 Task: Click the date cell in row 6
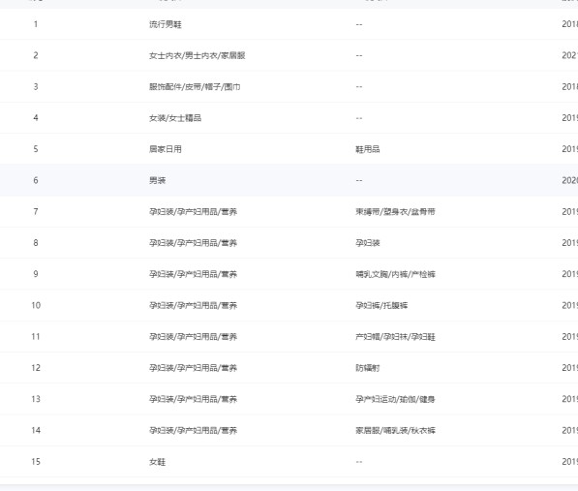tap(570, 180)
